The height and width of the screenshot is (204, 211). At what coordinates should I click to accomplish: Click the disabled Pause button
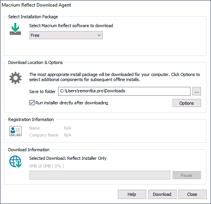tap(187, 175)
